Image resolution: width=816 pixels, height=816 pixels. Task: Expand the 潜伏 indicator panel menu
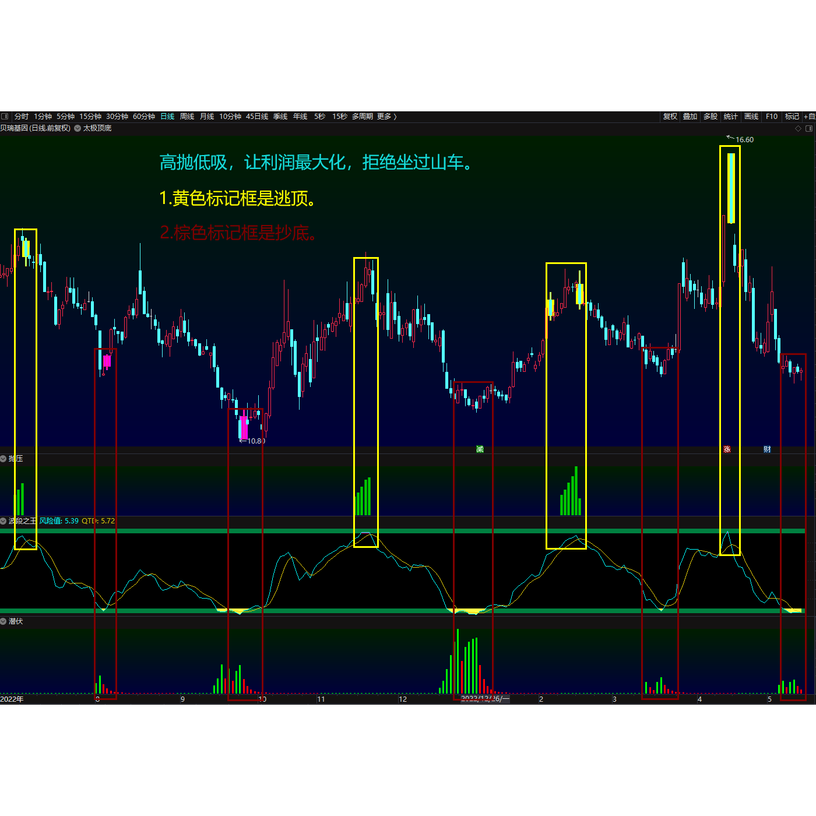pyautogui.click(x=3, y=621)
